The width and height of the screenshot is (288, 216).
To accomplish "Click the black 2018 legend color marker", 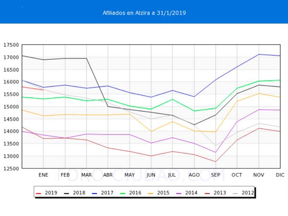I will coord(67,193).
